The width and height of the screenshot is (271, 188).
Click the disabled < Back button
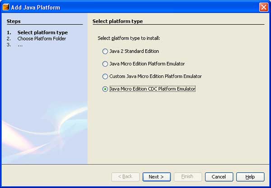126,177
